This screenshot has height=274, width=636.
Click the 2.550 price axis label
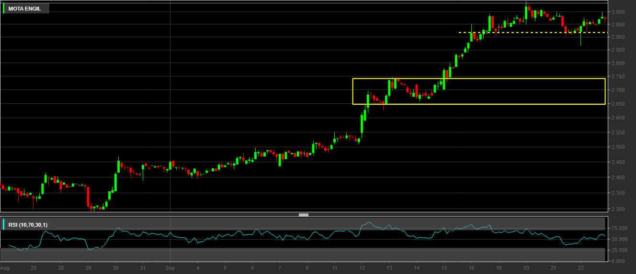(x=617, y=132)
